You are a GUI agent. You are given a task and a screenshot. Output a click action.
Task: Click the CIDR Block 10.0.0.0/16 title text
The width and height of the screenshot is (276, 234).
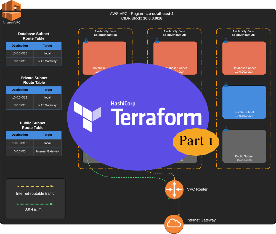click(142, 18)
